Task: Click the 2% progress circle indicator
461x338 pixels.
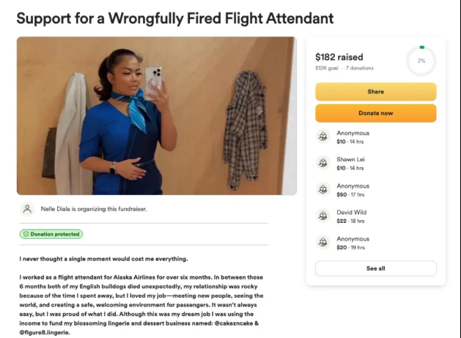Action: pos(421,61)
